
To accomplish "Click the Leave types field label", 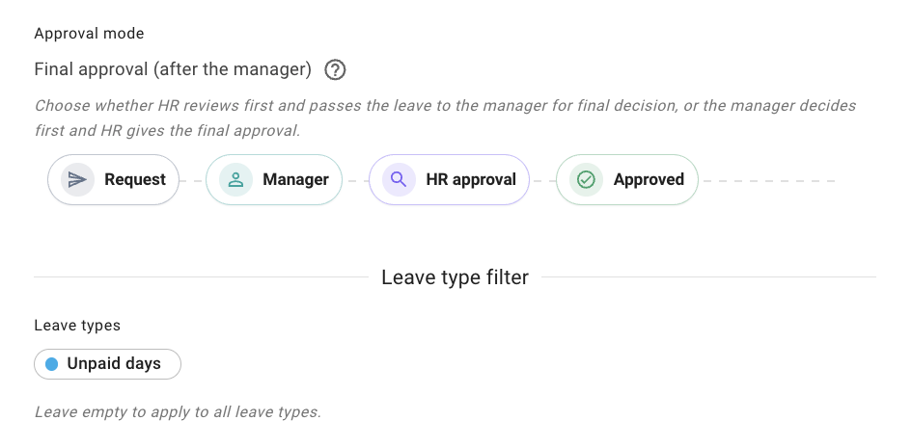I will (x=77, y=326).
